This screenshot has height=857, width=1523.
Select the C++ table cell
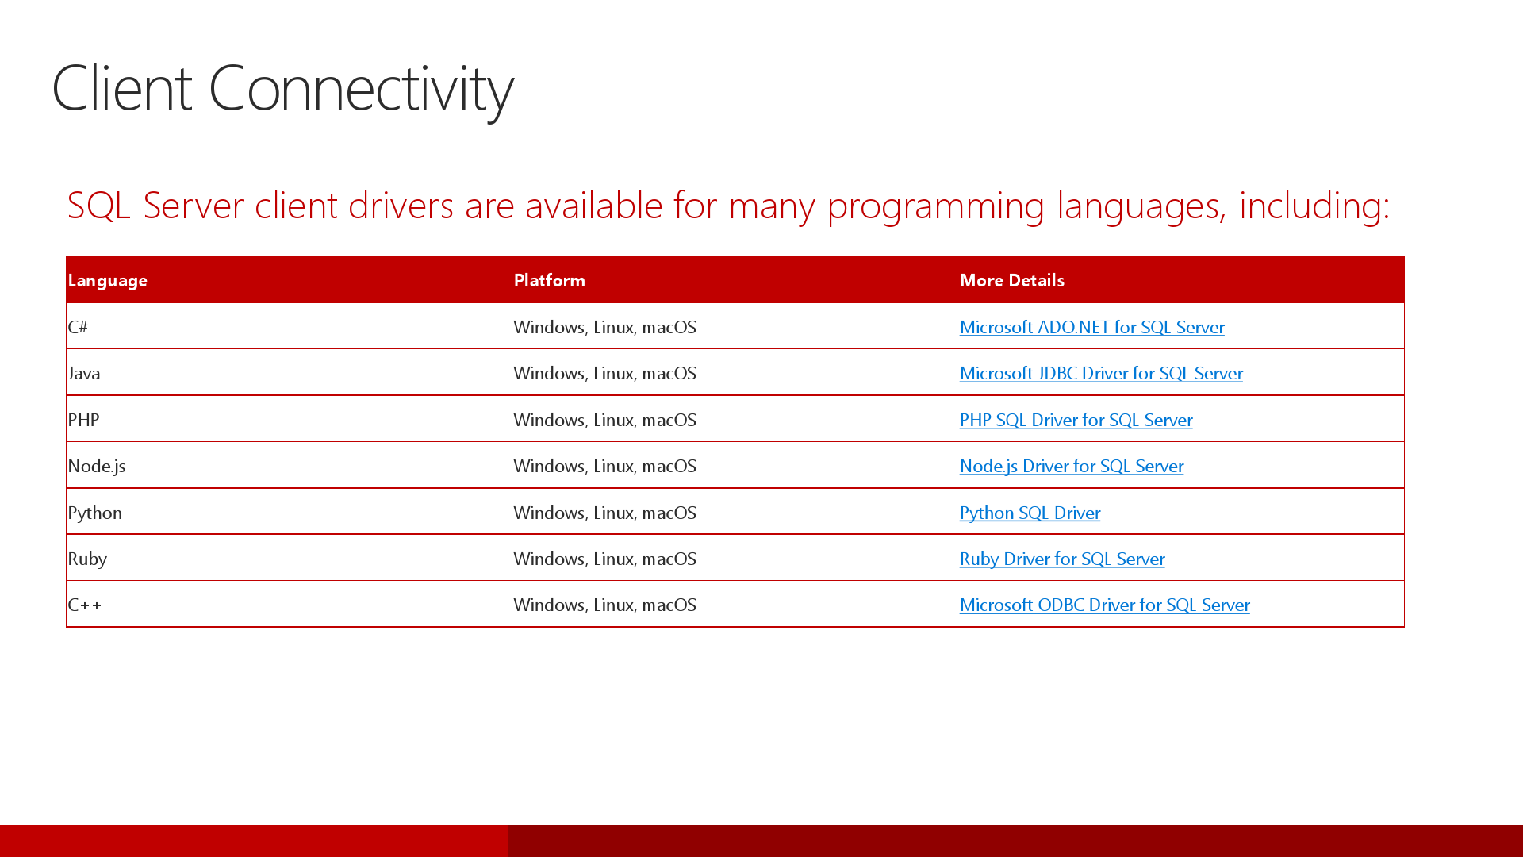(84, 605)
